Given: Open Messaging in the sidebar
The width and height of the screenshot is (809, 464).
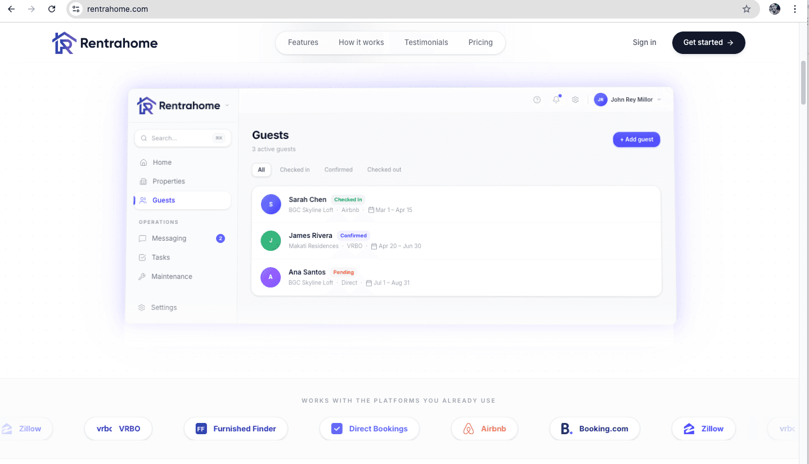Looking at the screenshot, I should [x=169, y=238].
